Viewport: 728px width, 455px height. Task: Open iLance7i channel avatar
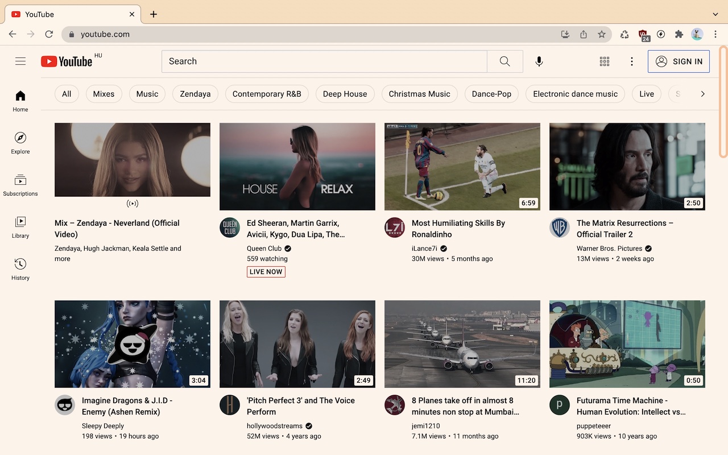[x=395, y=227]
